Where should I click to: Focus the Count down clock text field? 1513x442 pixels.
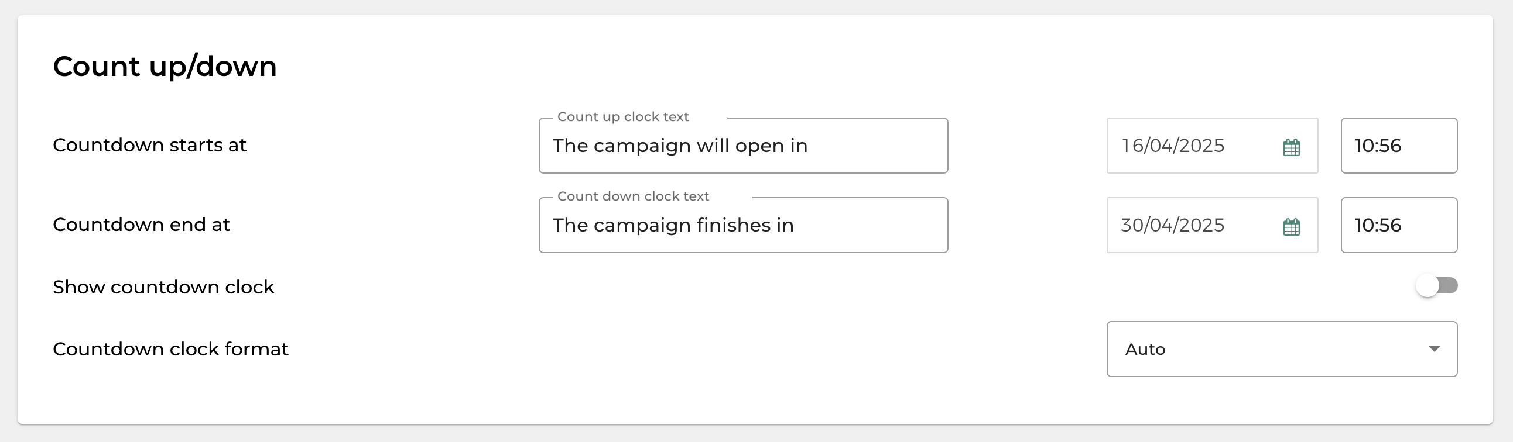point(743,225)
